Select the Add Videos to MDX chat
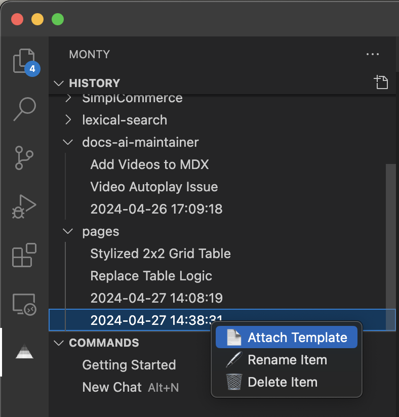This screenshot has width=399, height=417. click(x=149, y=164)
